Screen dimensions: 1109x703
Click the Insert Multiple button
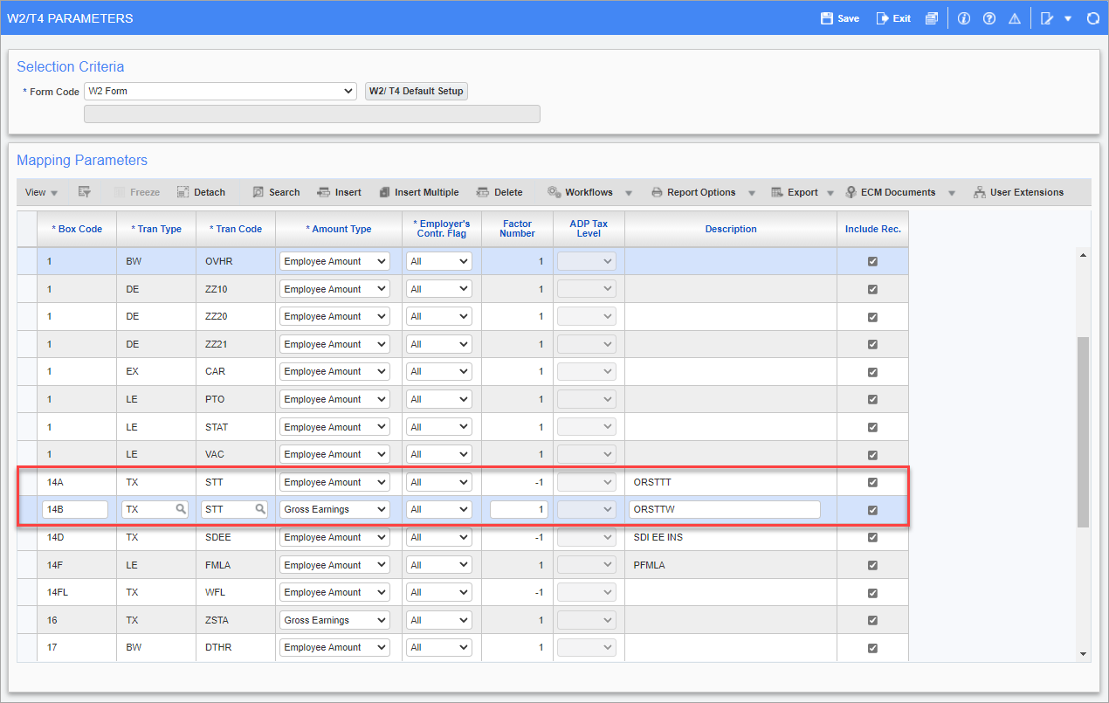[418, 192]
